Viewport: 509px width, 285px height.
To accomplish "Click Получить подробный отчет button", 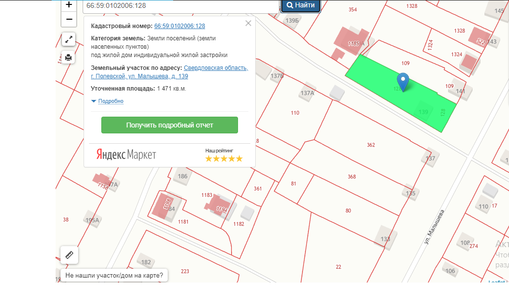I will (170, 125).
